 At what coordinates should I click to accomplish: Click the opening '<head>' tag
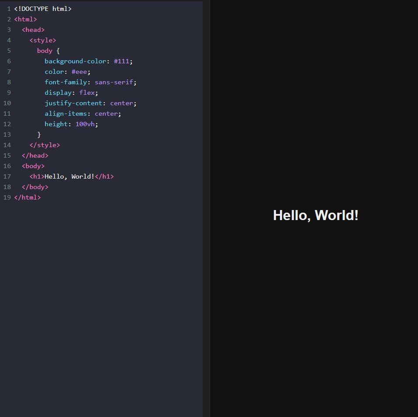[x=33, y=30]
